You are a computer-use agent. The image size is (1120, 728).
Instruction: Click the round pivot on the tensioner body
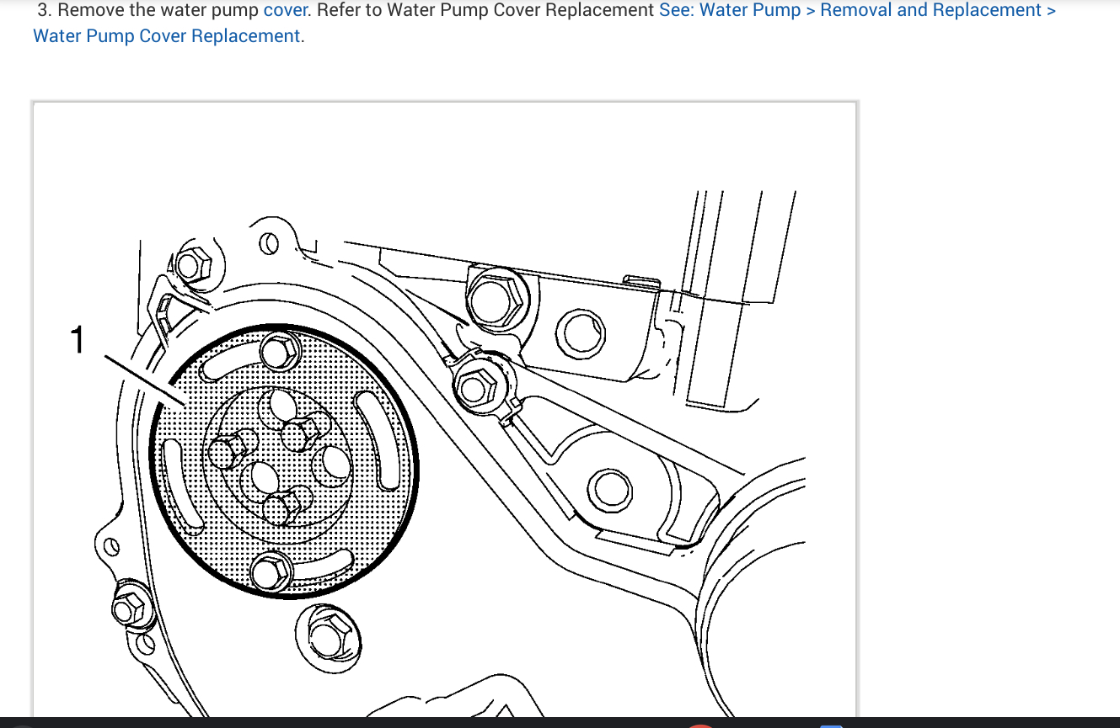[609, 489]
